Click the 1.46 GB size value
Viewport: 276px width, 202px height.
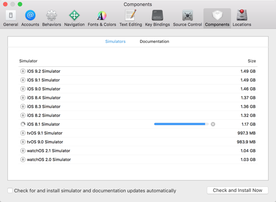(248, 89)
